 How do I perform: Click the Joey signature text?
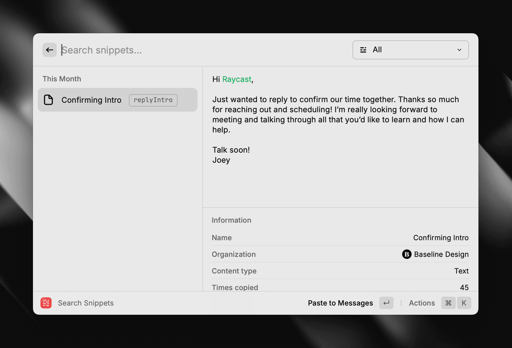coord(221,160)
